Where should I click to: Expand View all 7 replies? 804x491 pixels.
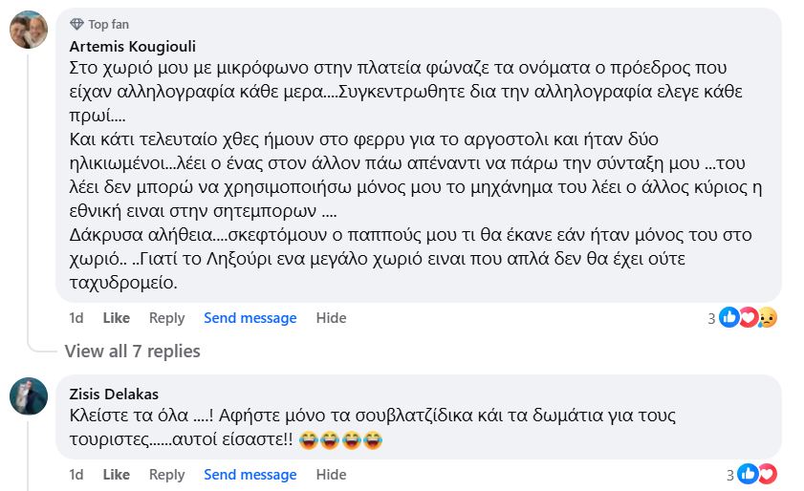[x=132, y=351]
